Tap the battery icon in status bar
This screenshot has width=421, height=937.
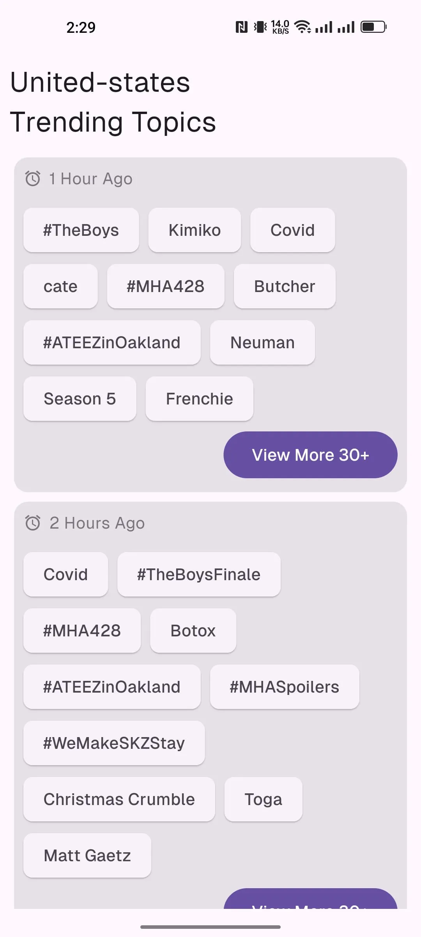tap(373, 27)
